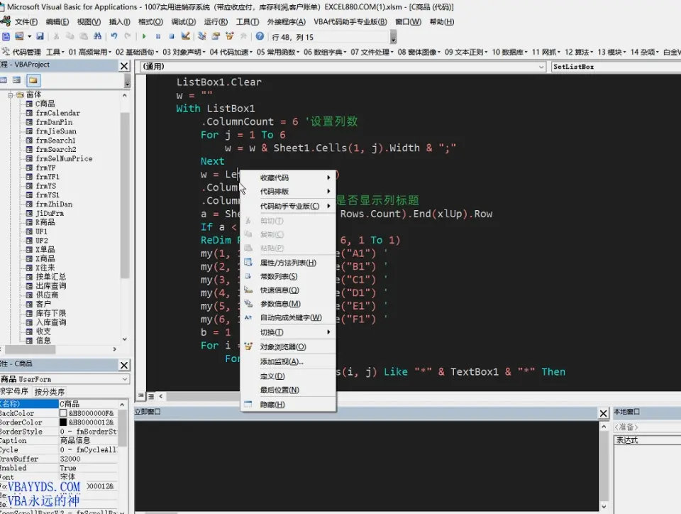Open the 01 高频常用 dropdown
Screen dimensions: 681x514
click(x=89, y=52)
